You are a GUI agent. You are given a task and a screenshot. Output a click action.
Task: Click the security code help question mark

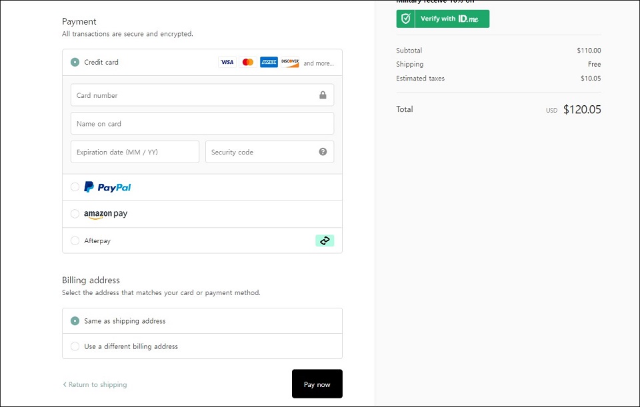coord(323,152)
